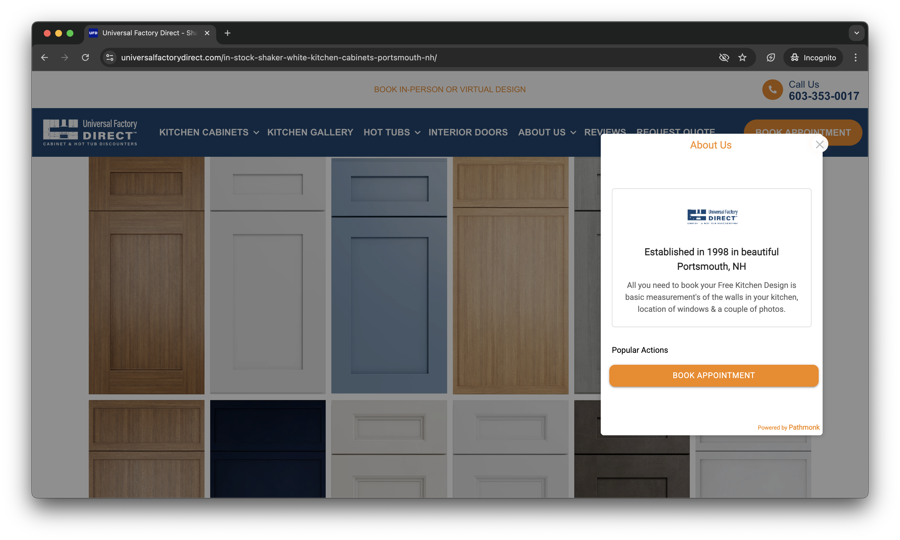This screenshot has width=900, height=540.
Task: Click the orange phone call icon
Action: point(772,90)
